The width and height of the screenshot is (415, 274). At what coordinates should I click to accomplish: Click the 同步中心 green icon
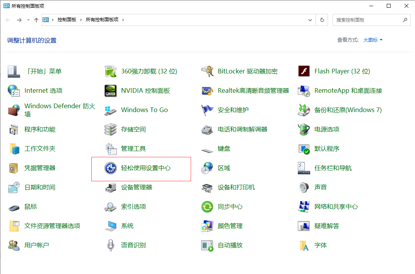coord(207,207)
